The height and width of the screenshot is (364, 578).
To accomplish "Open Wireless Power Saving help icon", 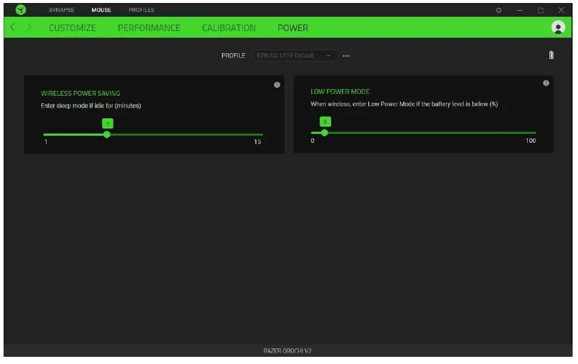I will 277,85.
